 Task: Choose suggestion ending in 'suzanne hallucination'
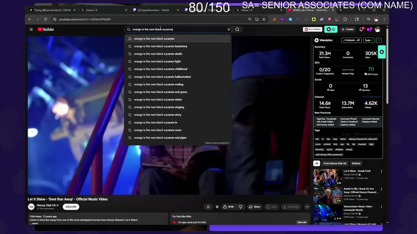pos(178,77)
